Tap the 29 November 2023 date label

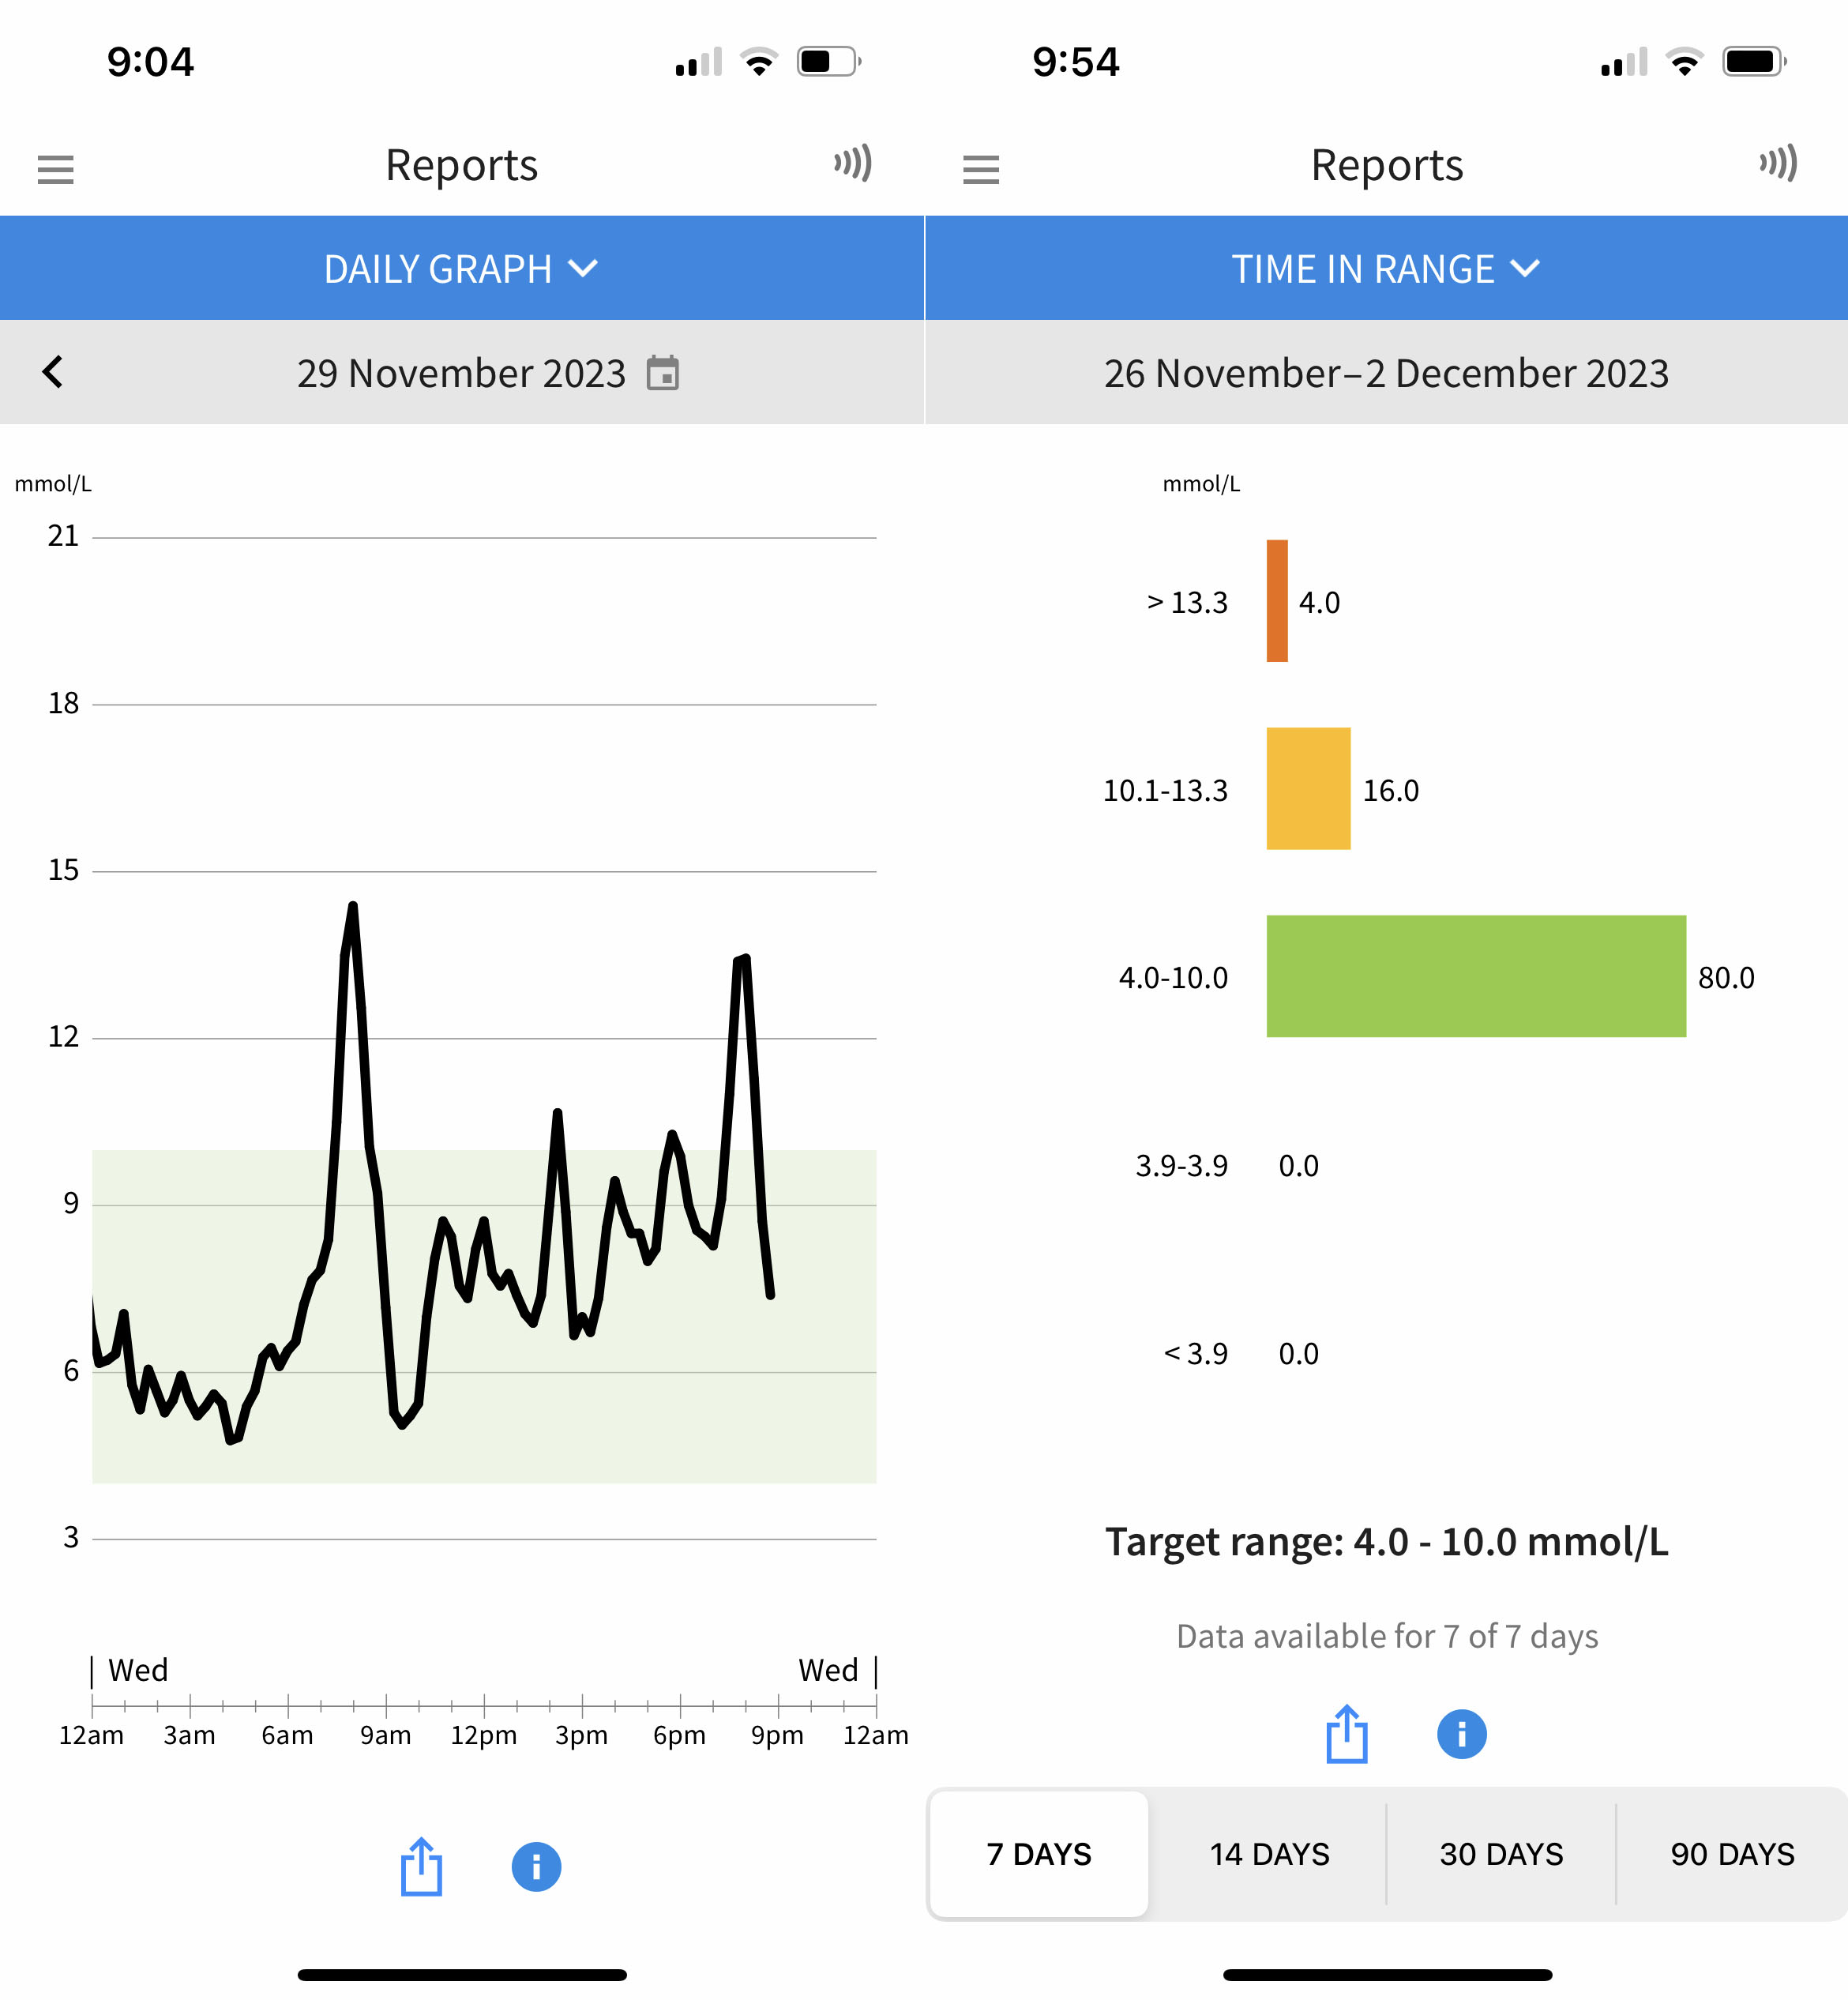(x=460, y=373)
